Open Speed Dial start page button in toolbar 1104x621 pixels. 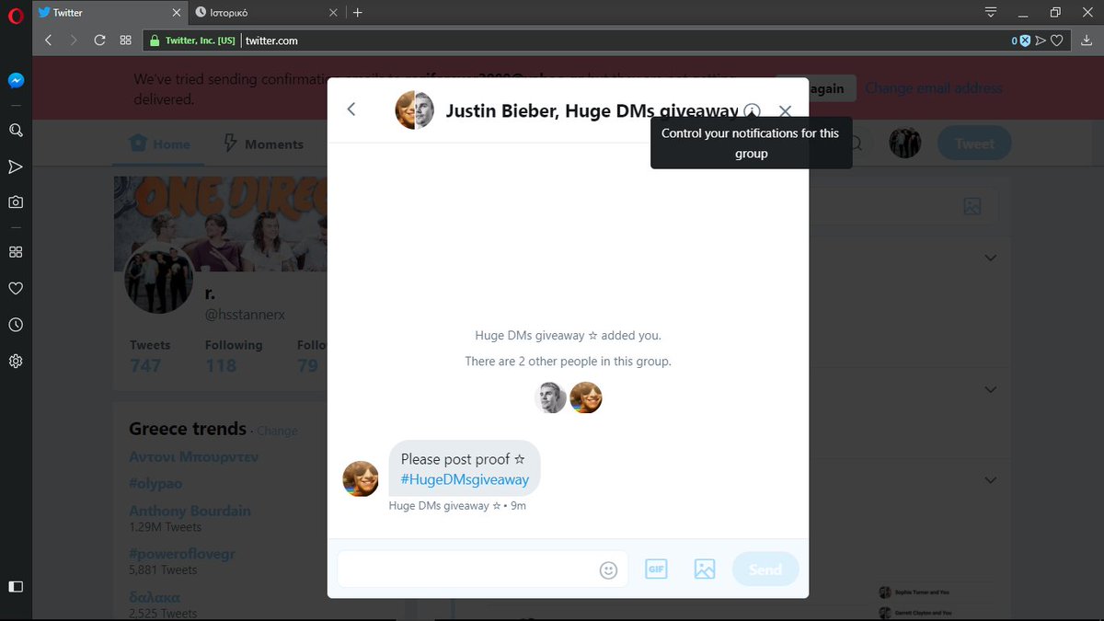126,40
